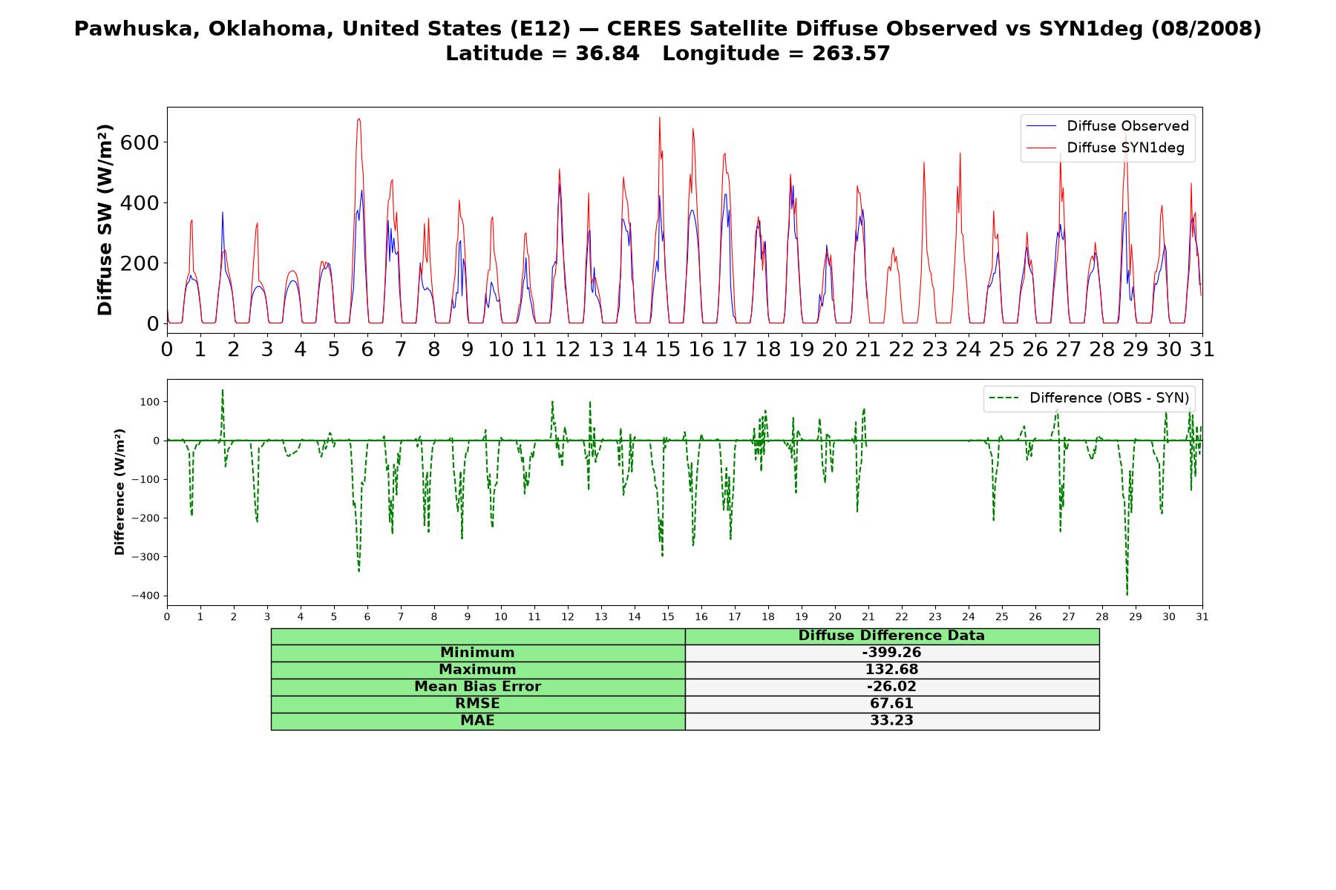
Task: Click the RMSE value 67.61 cell
Action: 892,704
